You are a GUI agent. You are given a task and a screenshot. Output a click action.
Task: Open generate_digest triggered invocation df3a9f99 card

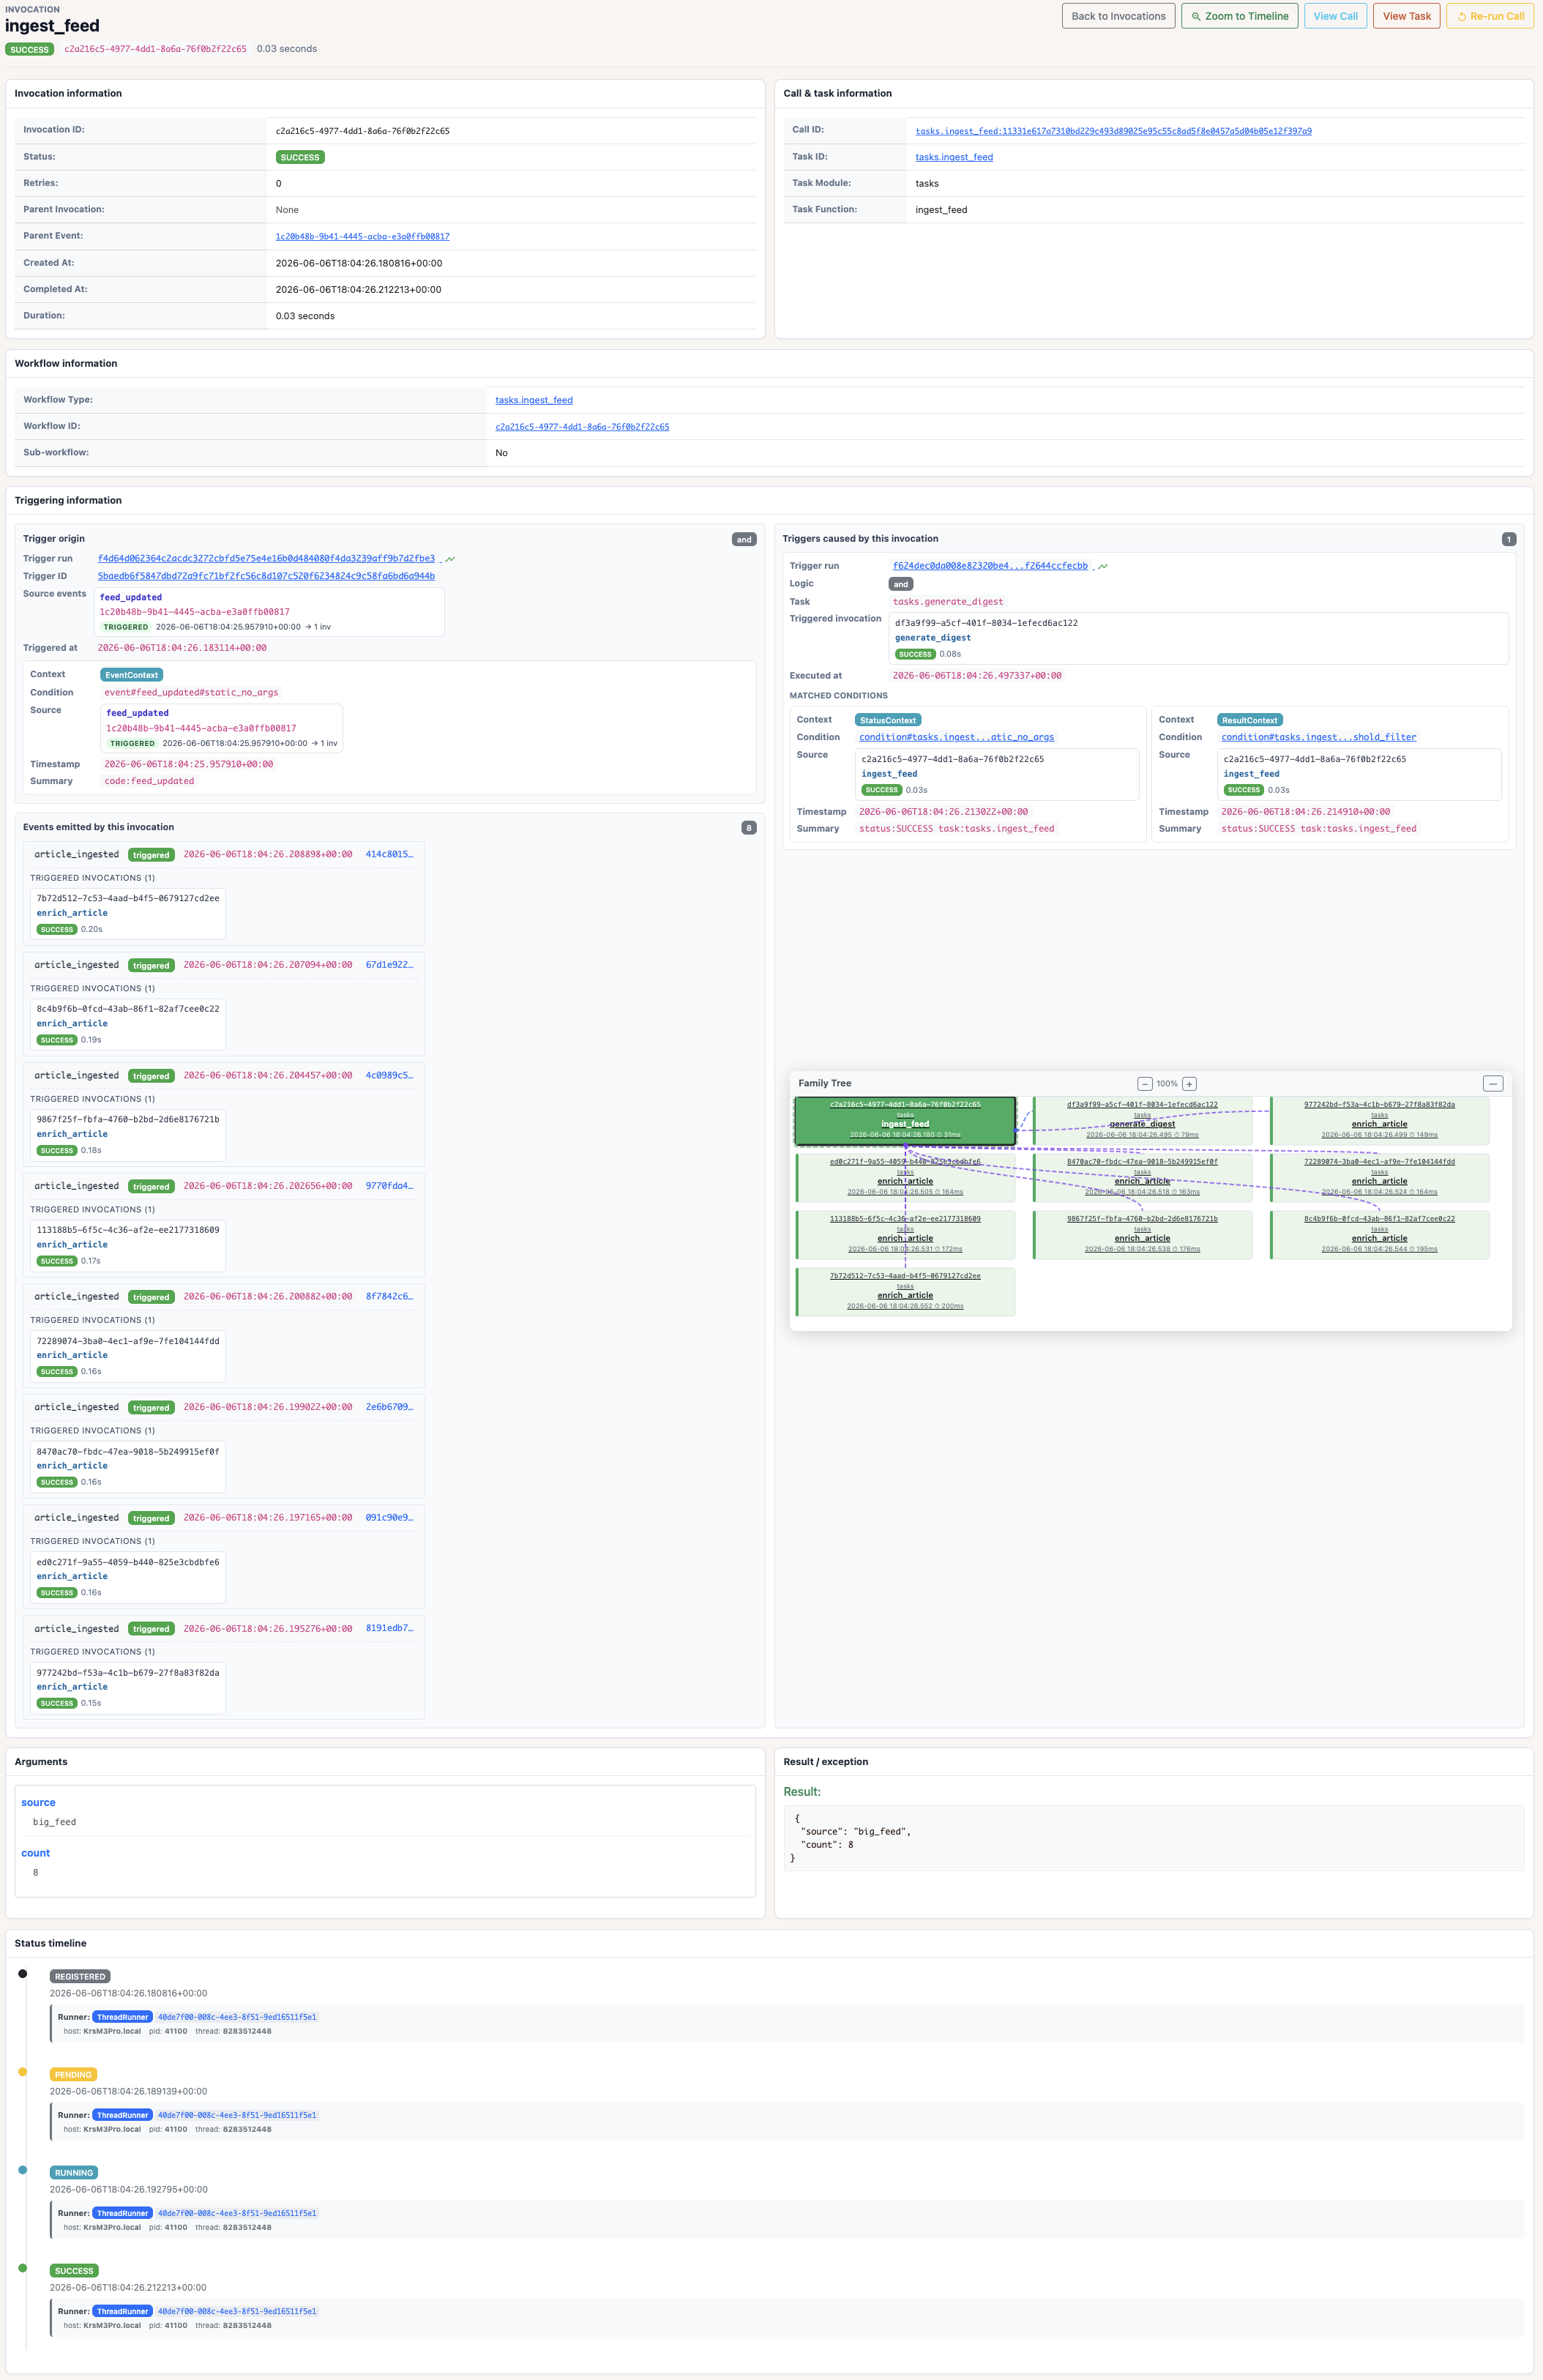coord(1198,638)
